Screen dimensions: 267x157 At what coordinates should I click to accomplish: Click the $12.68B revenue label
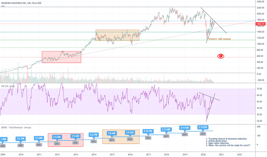pos(166,130)
